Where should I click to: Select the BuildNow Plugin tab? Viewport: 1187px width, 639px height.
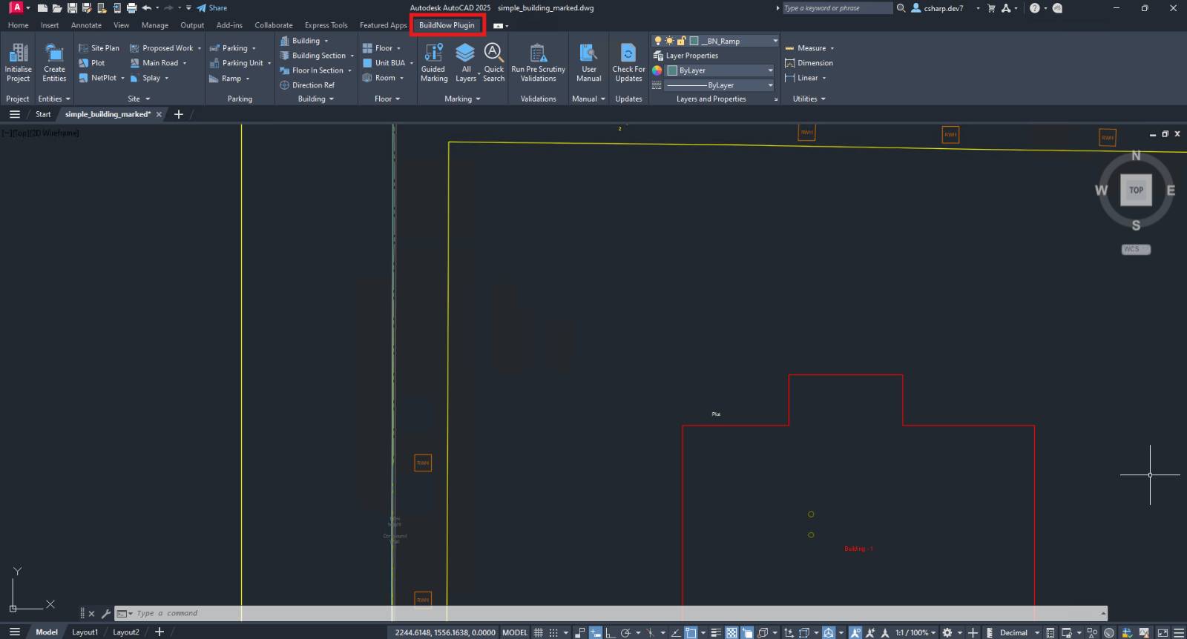point(447,25)
